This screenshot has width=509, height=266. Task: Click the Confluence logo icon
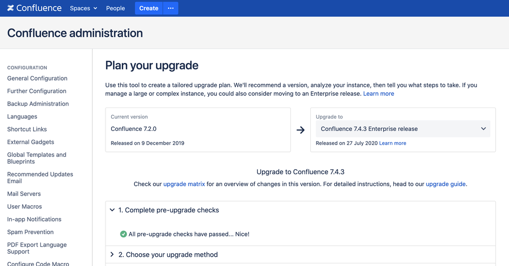click(11, 8)
